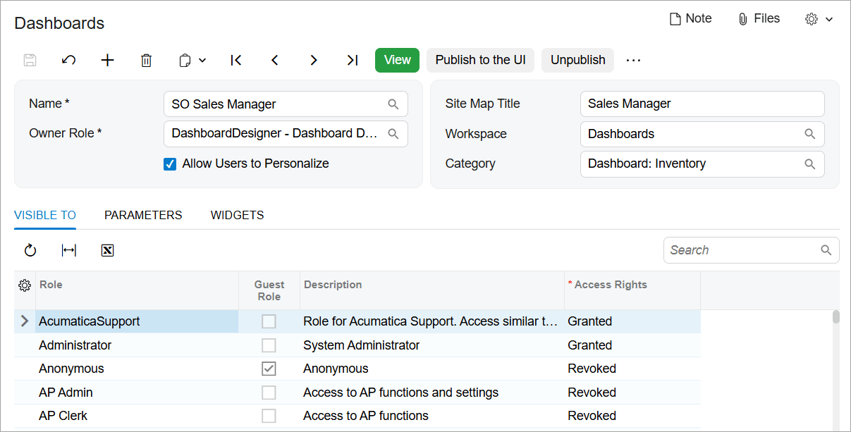Expand the AcumaticaSupport row details
This screenshot has height=432, width=851.
[23, 321]
